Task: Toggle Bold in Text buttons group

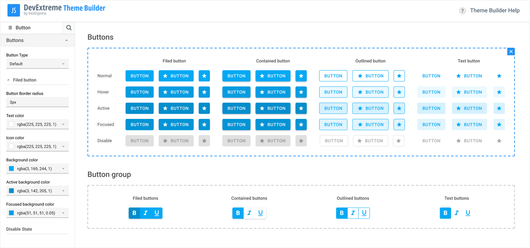Action: 445,213
